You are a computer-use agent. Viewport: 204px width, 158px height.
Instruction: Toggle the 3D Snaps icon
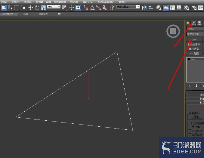coord(86,8)
